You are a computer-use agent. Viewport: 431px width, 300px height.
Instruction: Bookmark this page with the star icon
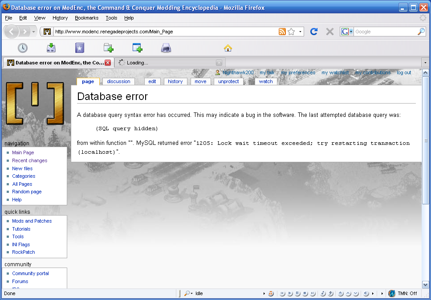point(291,32)
